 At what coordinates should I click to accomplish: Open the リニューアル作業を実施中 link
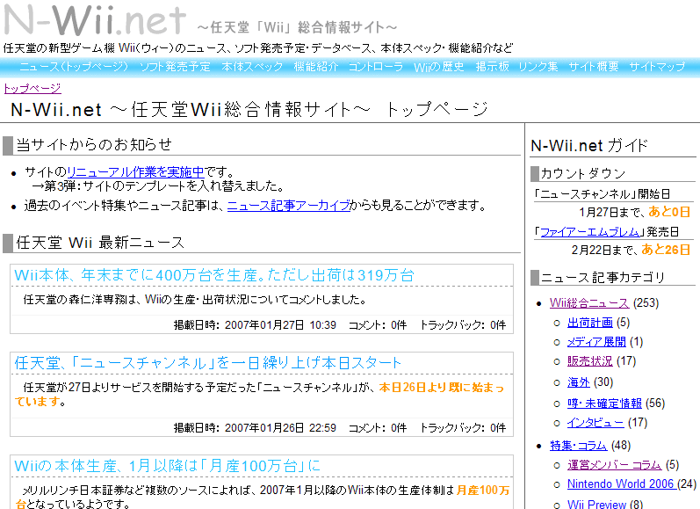[x=136, y=172]
